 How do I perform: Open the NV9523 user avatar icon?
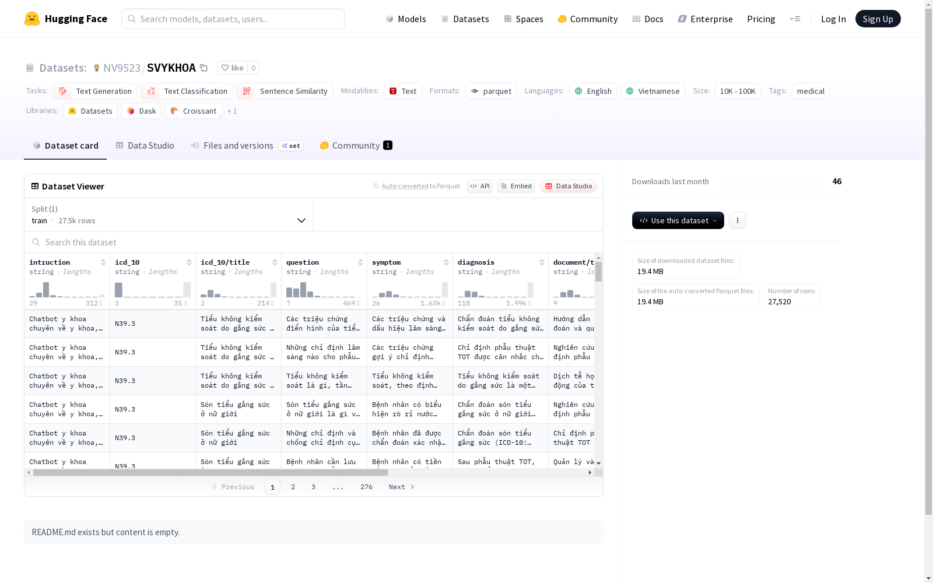97,68
